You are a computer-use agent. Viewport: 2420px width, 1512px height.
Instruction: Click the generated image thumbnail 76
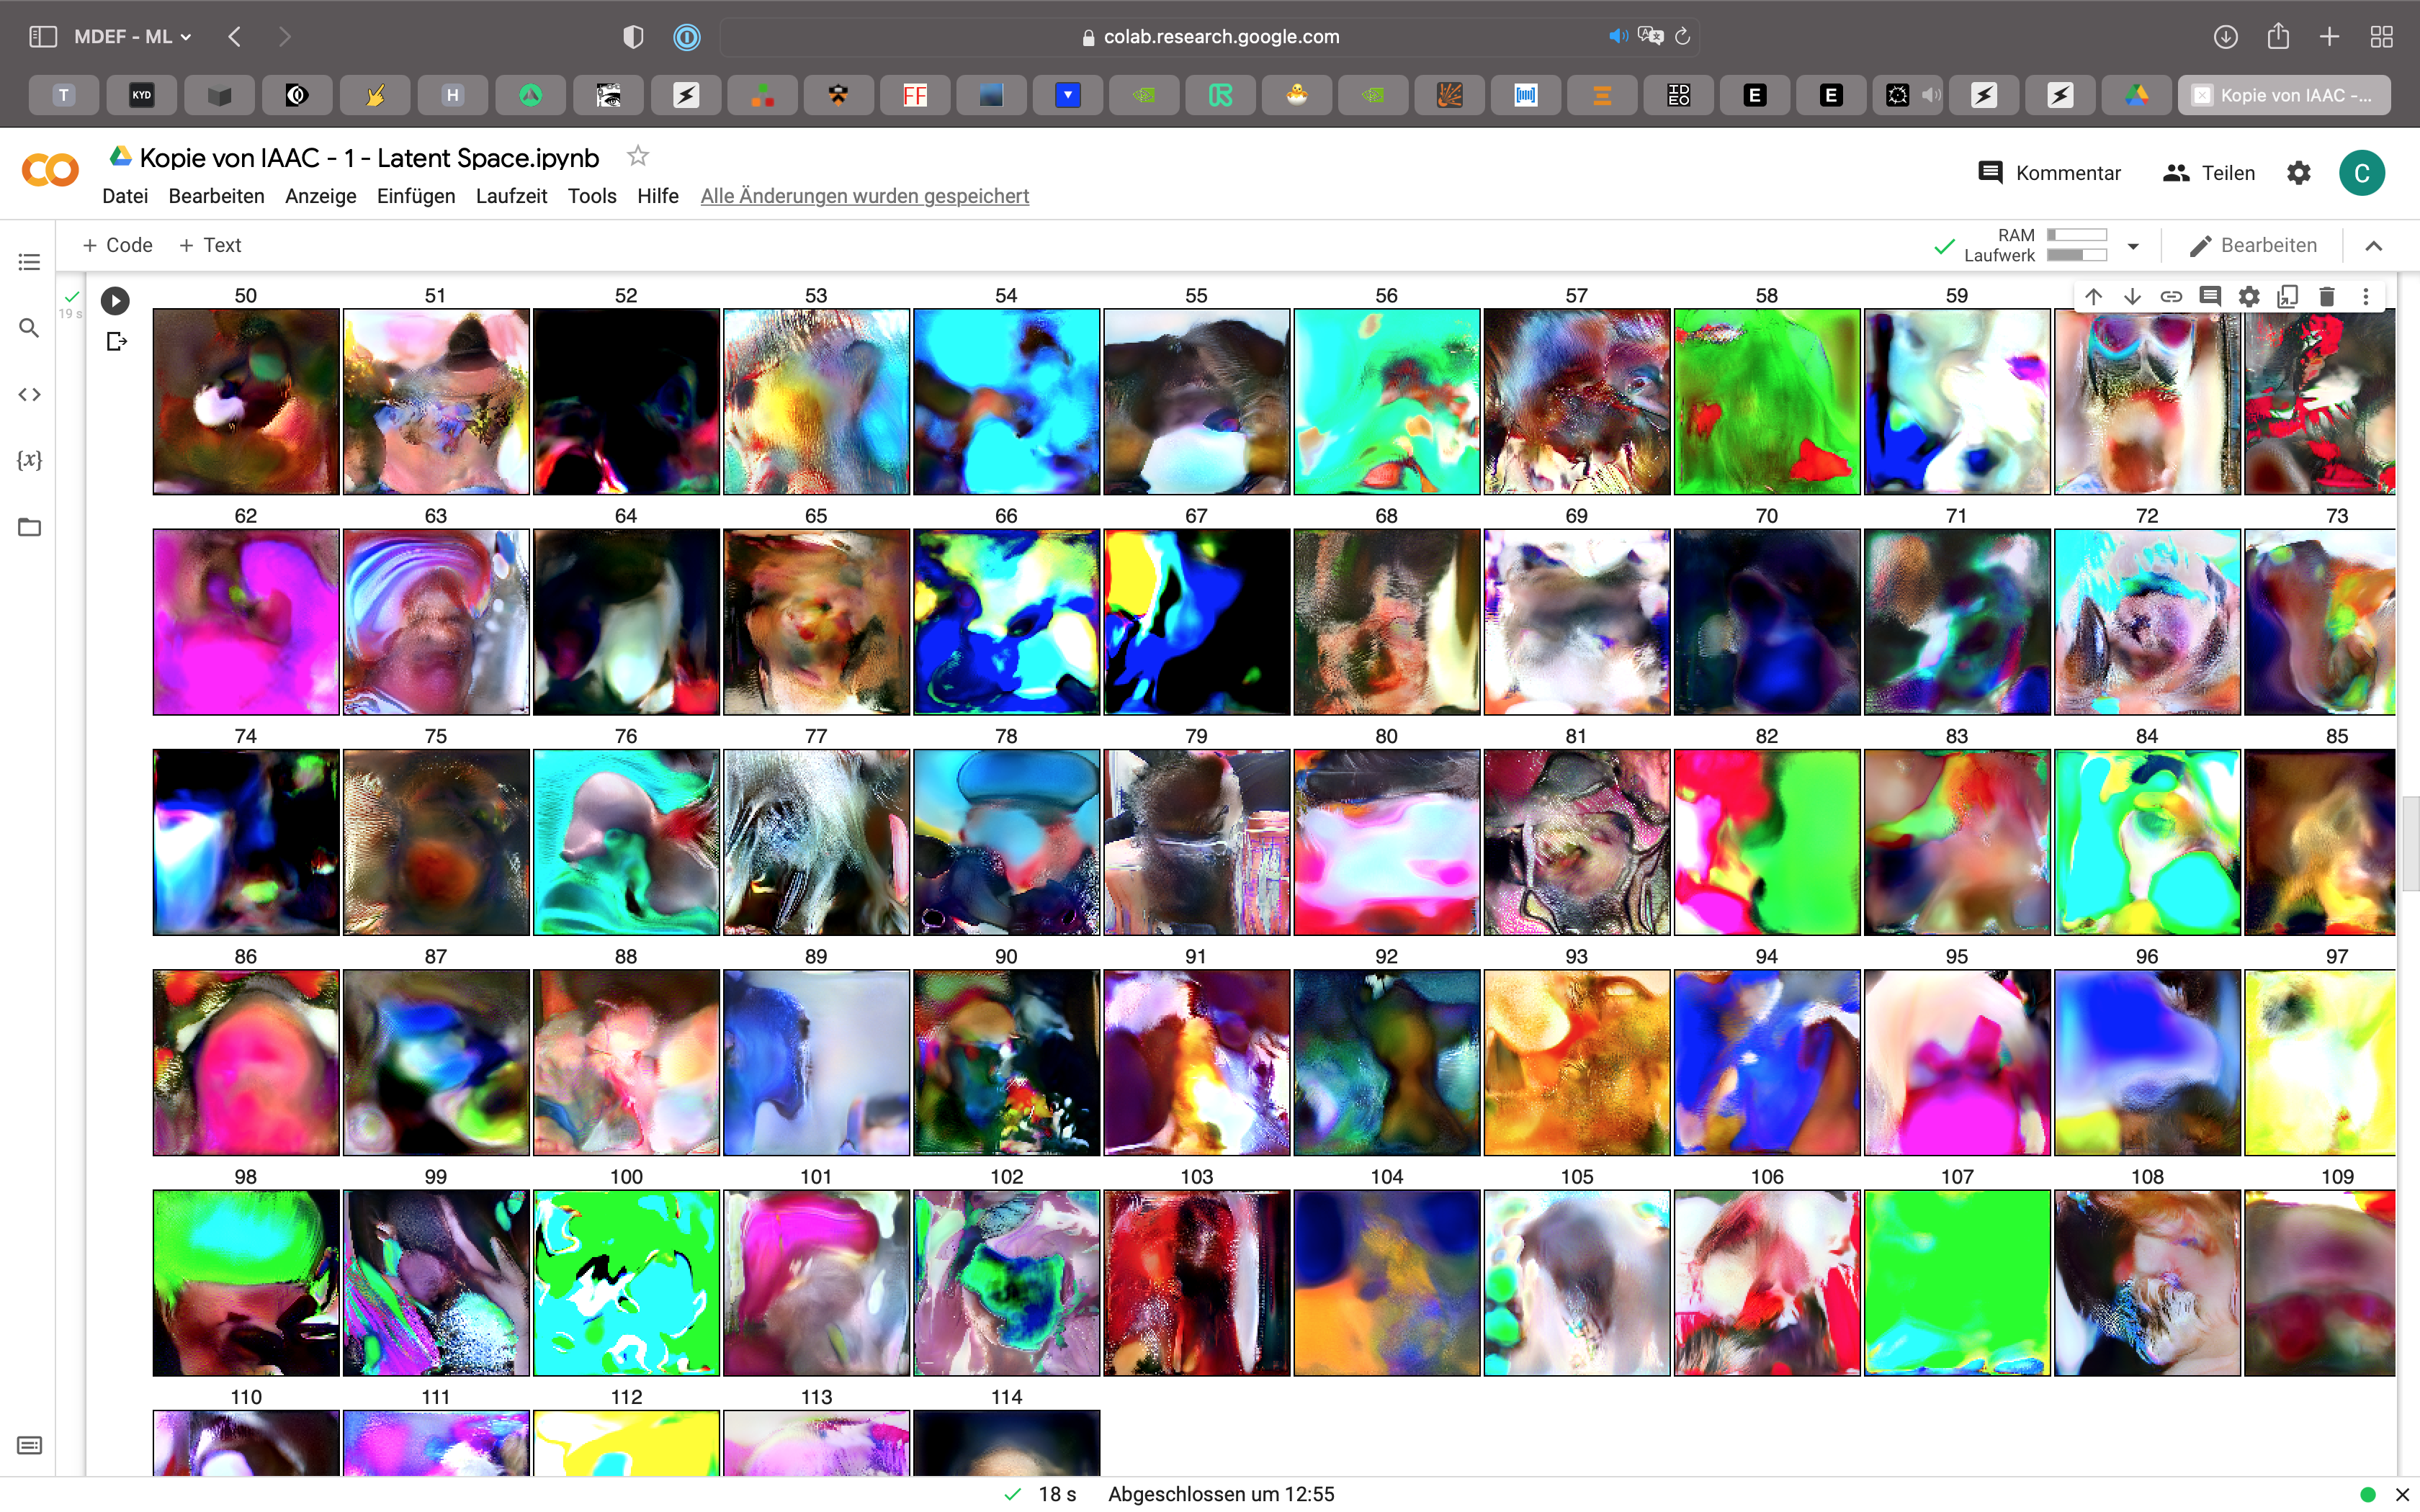[x=626, y=842]
